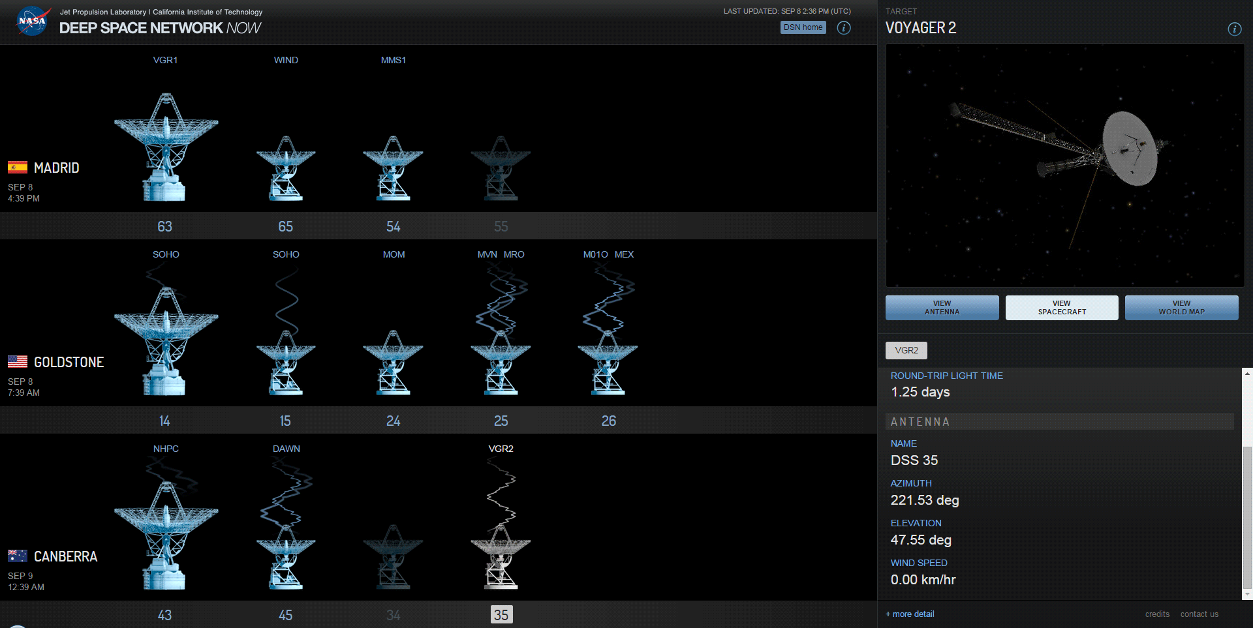Select Goldstone antenna dish 24
Screen dimensions: 1253x628
pyautogui.click(x=393, y=362)
